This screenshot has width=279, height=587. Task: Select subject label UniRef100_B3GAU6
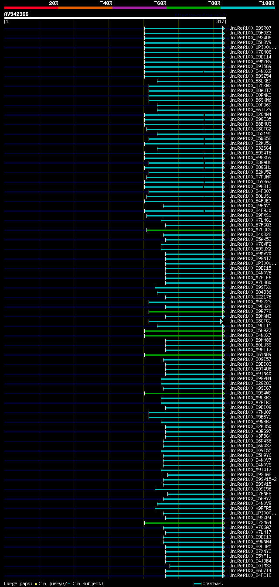click(x=250, y=163)
